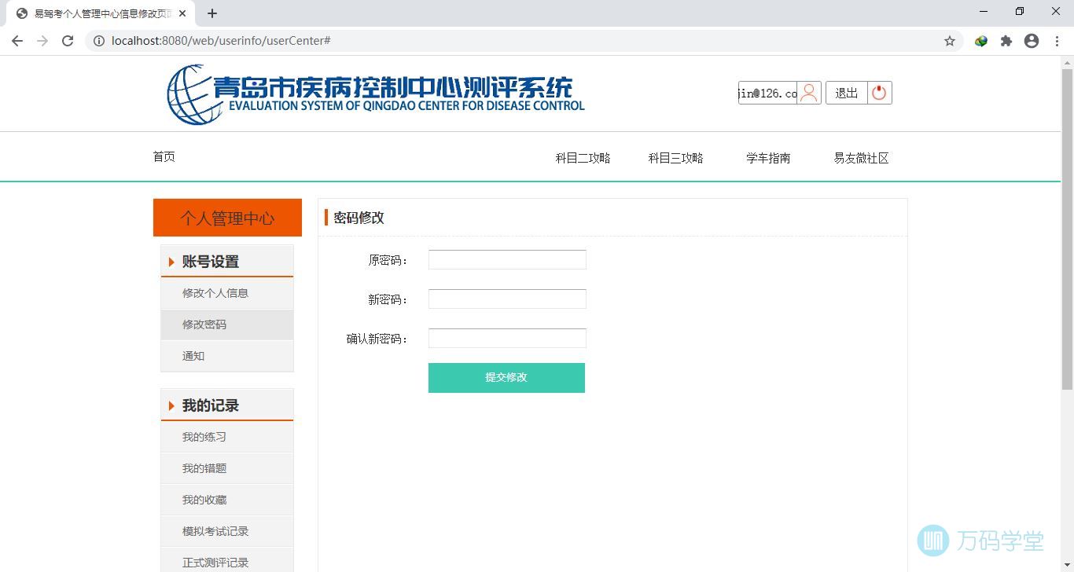The height and width of the screenshot is (572, 1074).
Task: Focus the 确认新密码 input field
Action: [507, 338]
